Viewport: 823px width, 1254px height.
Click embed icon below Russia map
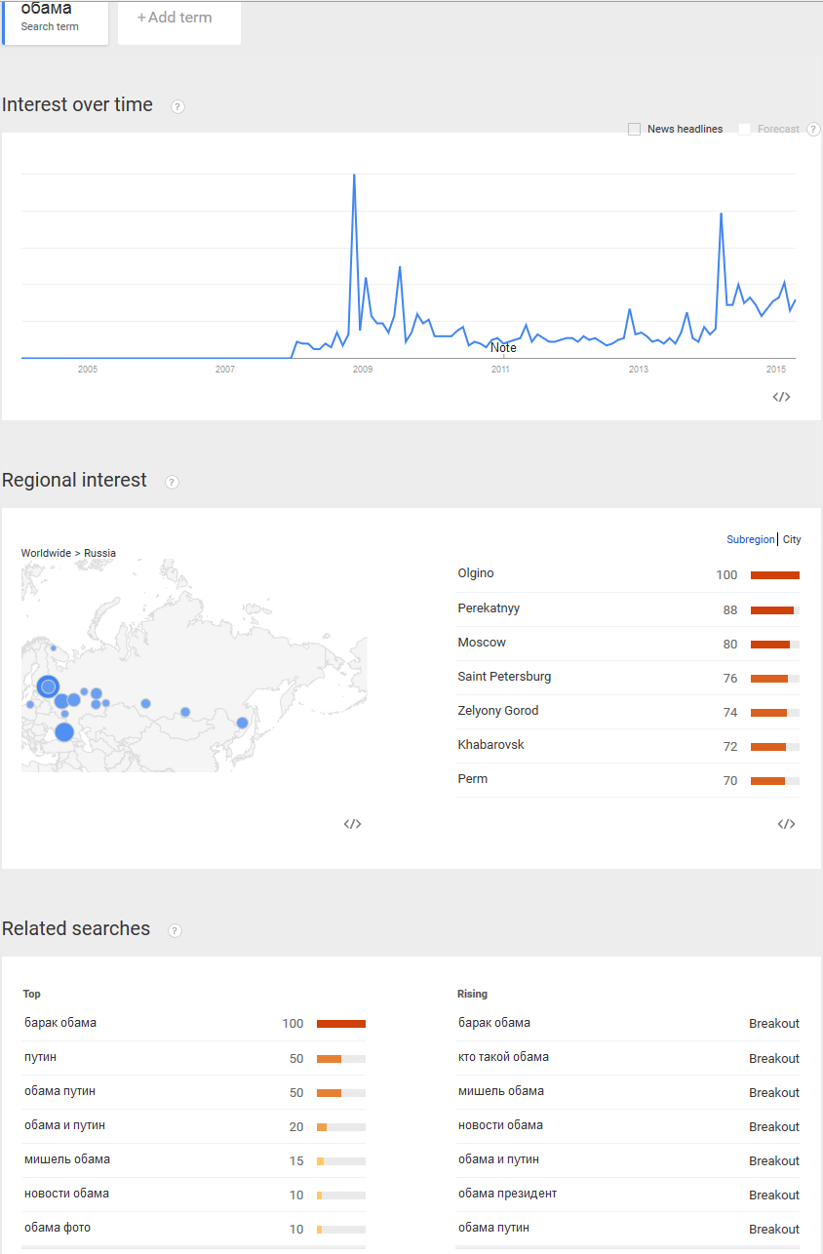coord(352,824)
